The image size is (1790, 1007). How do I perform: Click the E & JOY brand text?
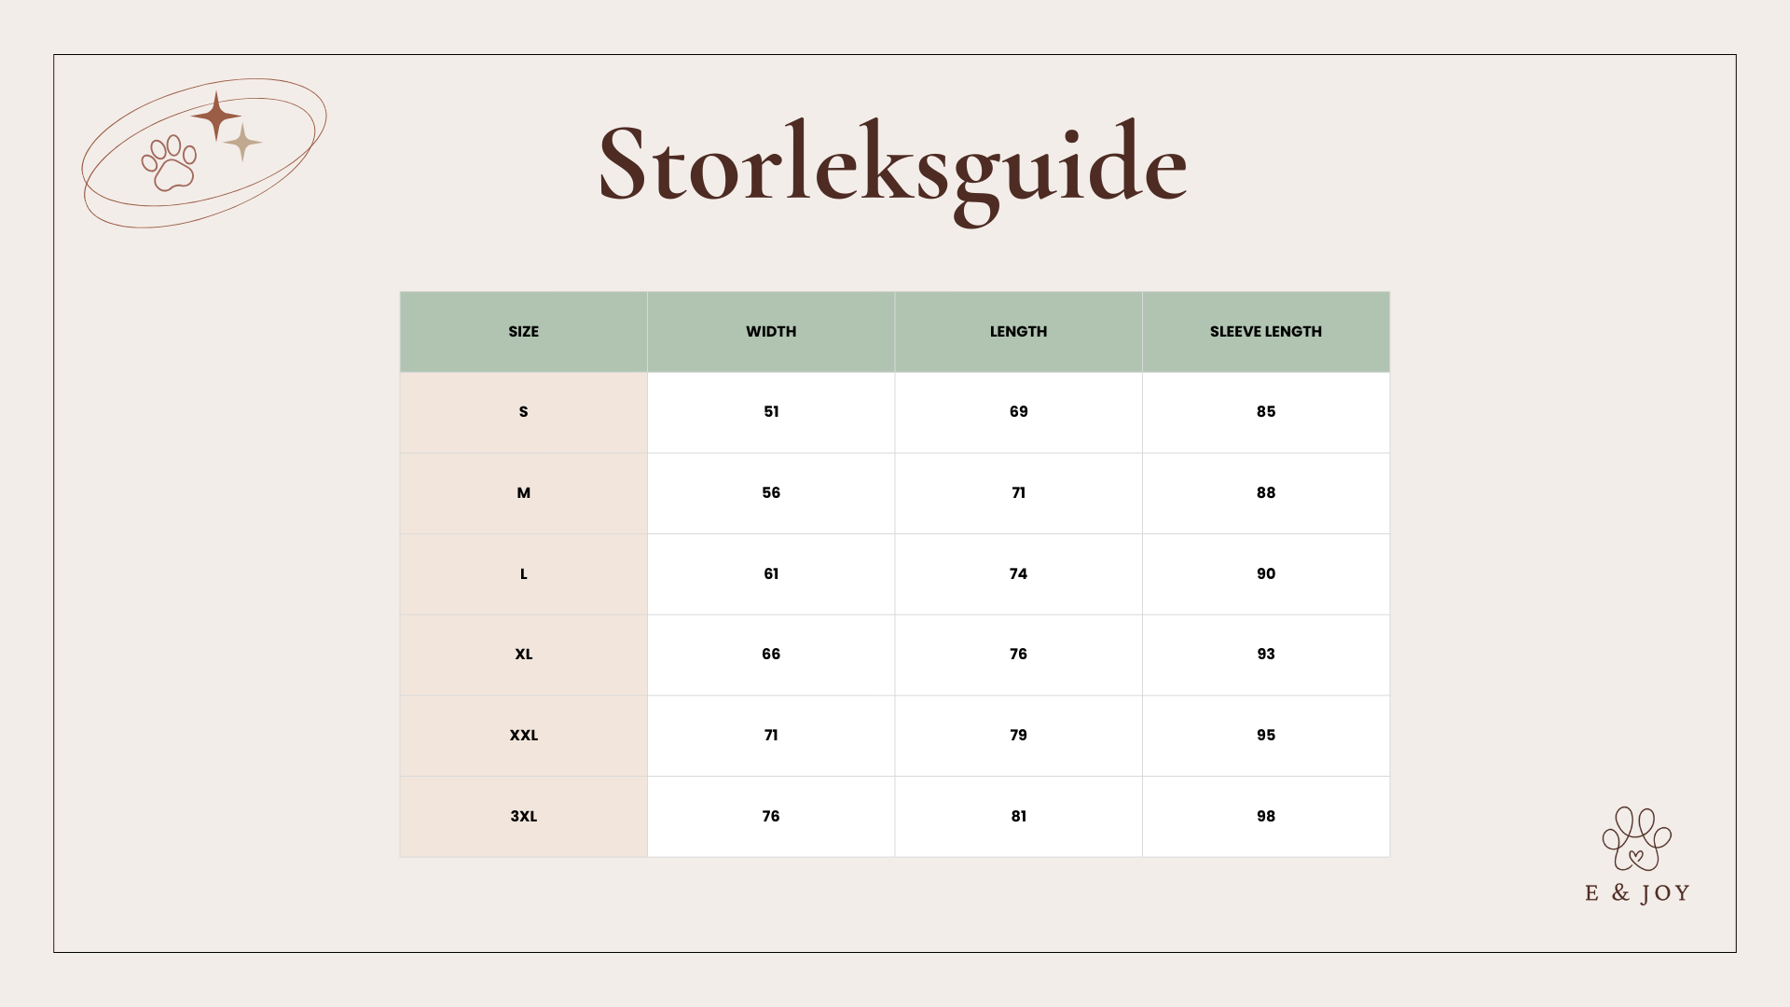pyautogui.click(x=1637, y=893)
